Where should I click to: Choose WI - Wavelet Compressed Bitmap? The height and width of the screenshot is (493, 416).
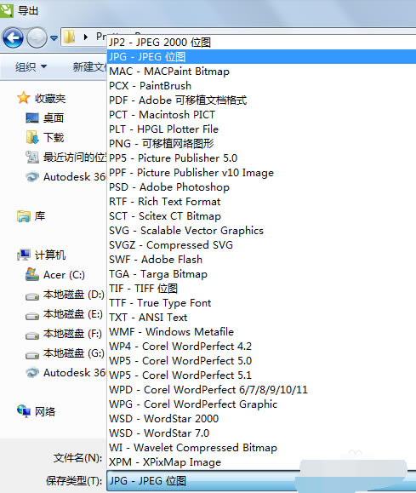261,447
